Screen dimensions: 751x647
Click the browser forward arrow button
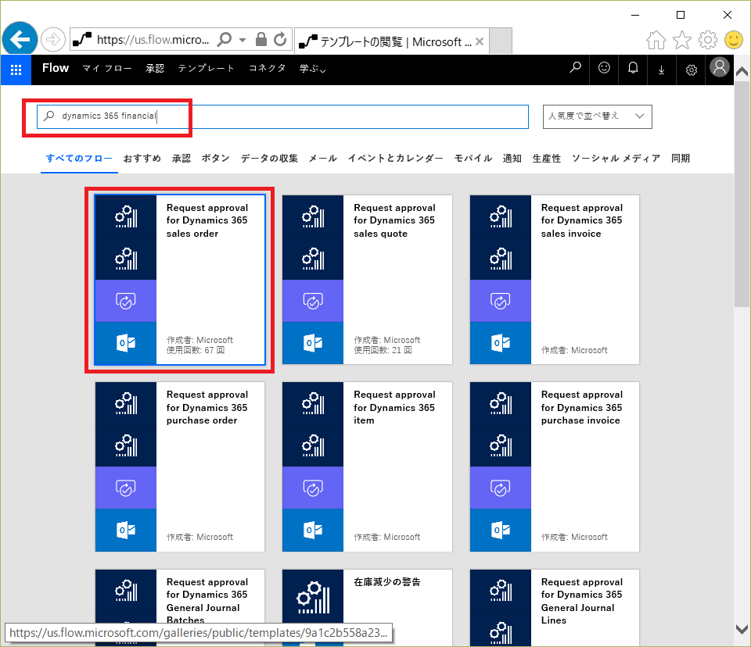tap(52, 39)
